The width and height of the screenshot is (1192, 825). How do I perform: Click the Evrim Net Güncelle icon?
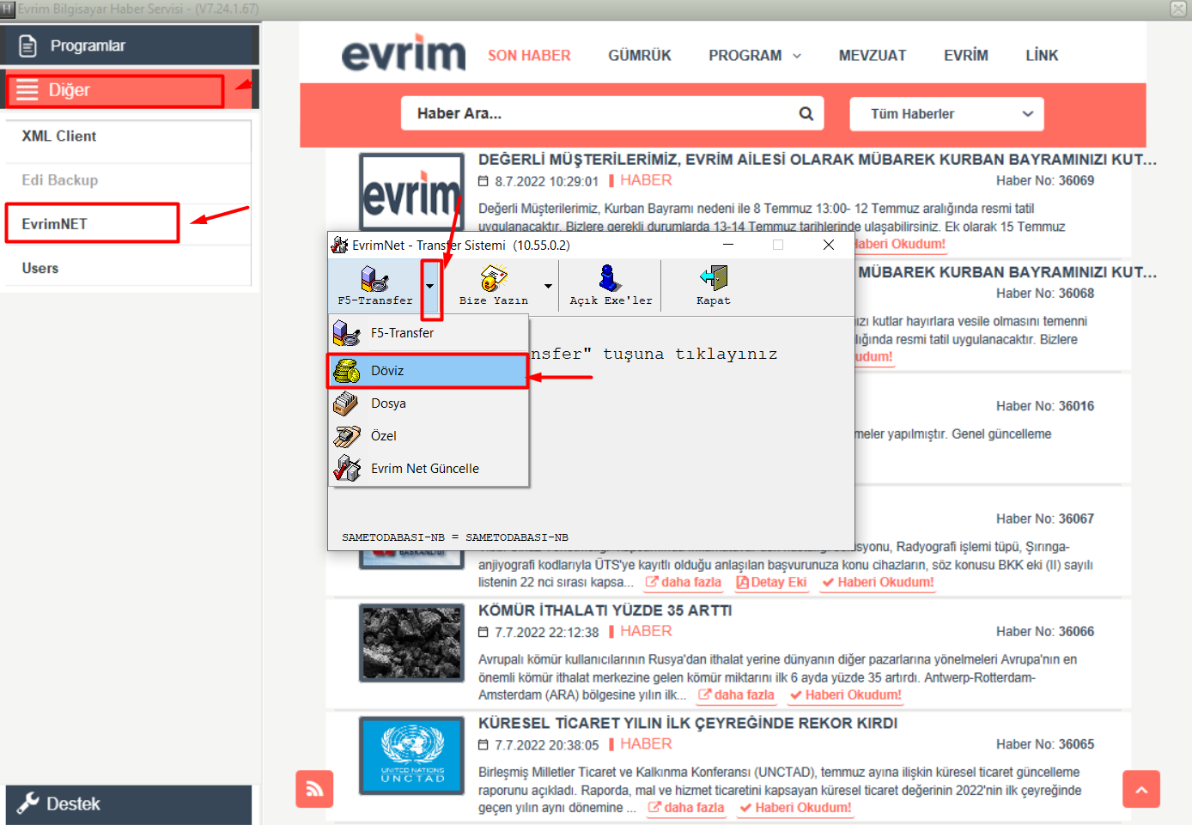(347, 469)
